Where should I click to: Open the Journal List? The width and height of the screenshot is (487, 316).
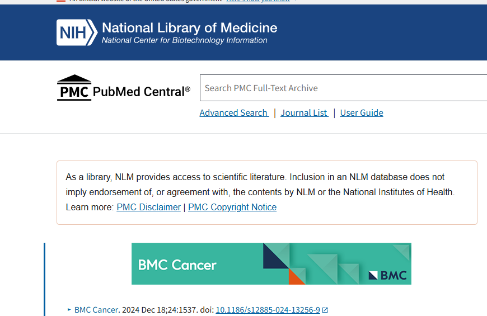coord(304,113)
